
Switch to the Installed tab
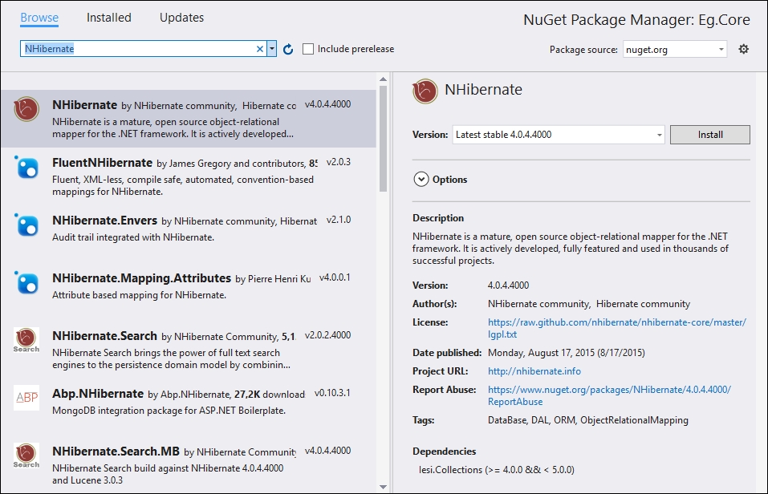pyautogui.click(x=108, y=18)
